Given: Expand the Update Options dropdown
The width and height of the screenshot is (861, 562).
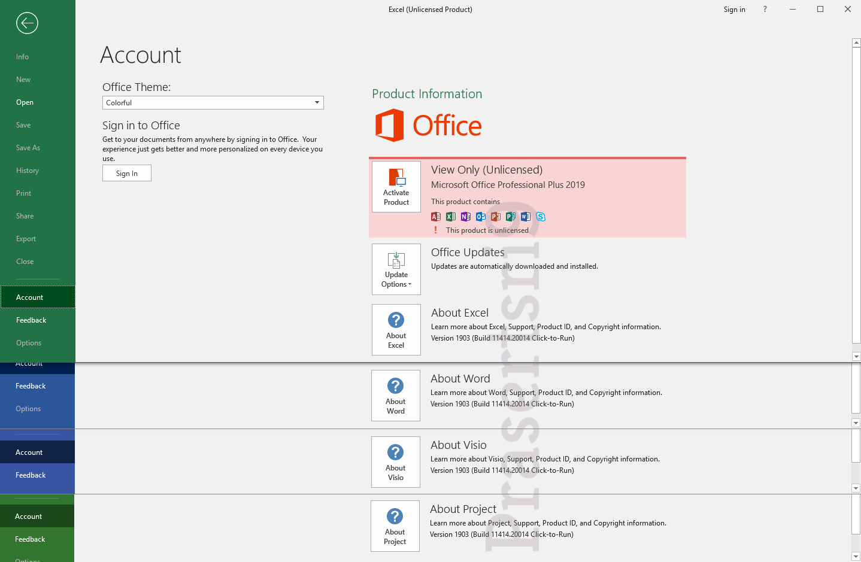Looking at the screenshot, I should point(396,269).
